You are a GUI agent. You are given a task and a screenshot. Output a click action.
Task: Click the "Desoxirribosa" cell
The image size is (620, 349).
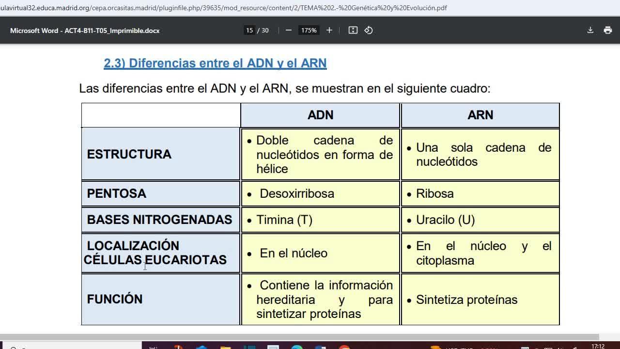tap(321, 193)
